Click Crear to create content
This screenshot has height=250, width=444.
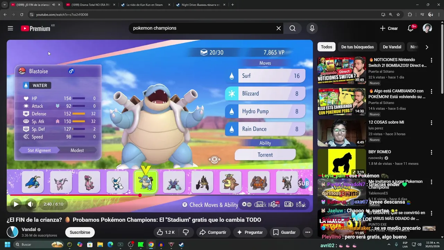pos(388,28)
